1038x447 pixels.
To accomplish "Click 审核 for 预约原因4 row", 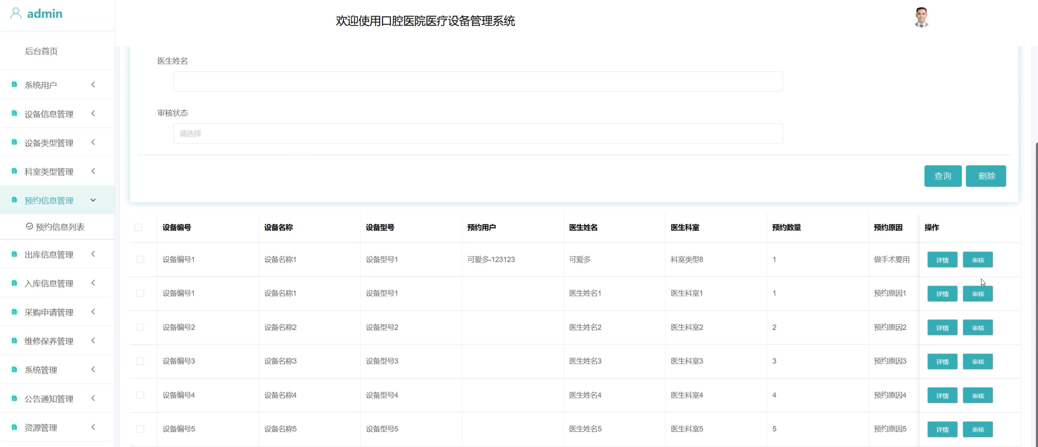I will point(978,395).
